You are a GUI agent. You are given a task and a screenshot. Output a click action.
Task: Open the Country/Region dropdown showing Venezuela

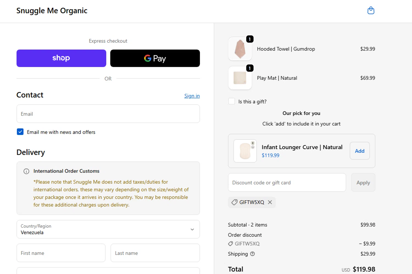(x=108, y=229)
